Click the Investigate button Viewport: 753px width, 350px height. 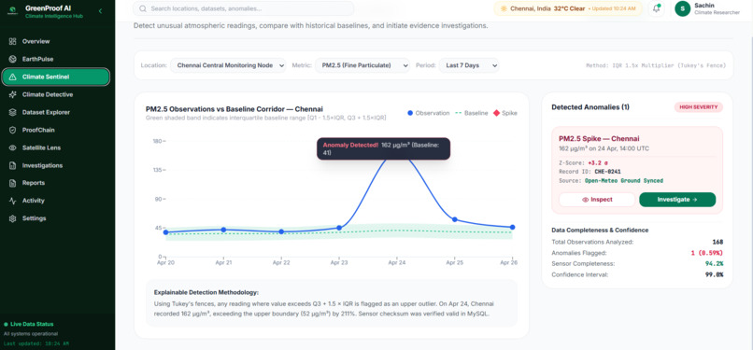[x=677, y=200]
